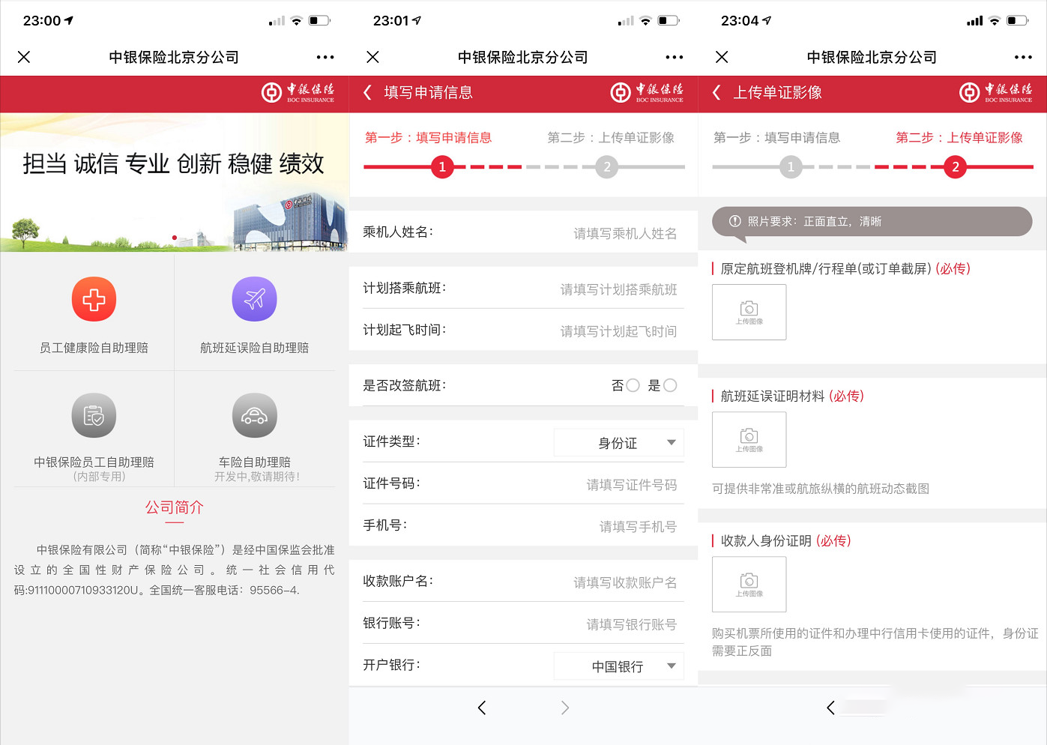
Task: Tap browser back arrow below 上传单证影像 page
Action: pos(830,708)
